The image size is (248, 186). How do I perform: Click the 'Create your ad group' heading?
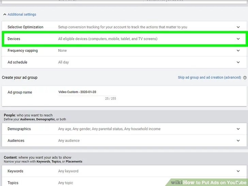[x=20, y=78]
